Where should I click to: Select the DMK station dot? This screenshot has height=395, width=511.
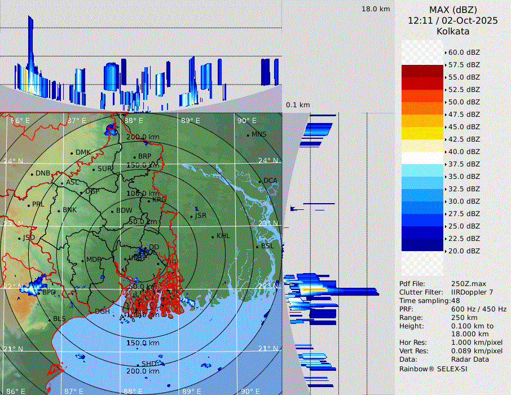72,153
